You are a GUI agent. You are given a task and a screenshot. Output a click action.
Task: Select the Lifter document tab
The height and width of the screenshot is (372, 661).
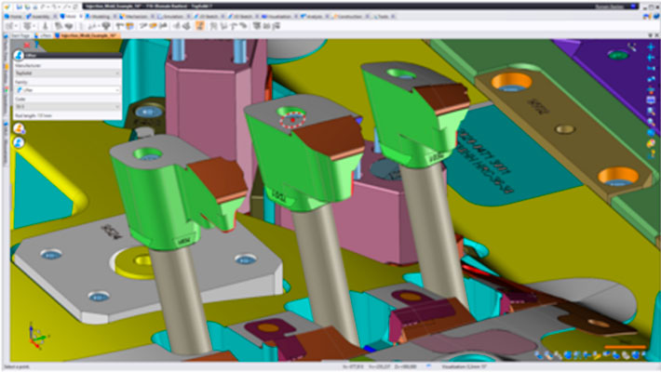(x=45, y=34)
